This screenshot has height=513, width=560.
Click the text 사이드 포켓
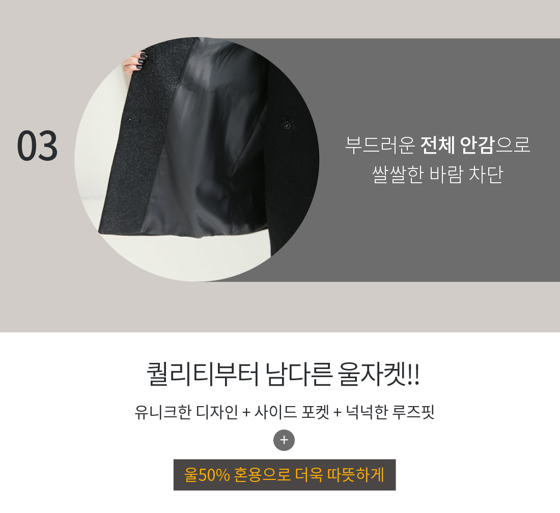pyautogui.click(x=291, y=412)
